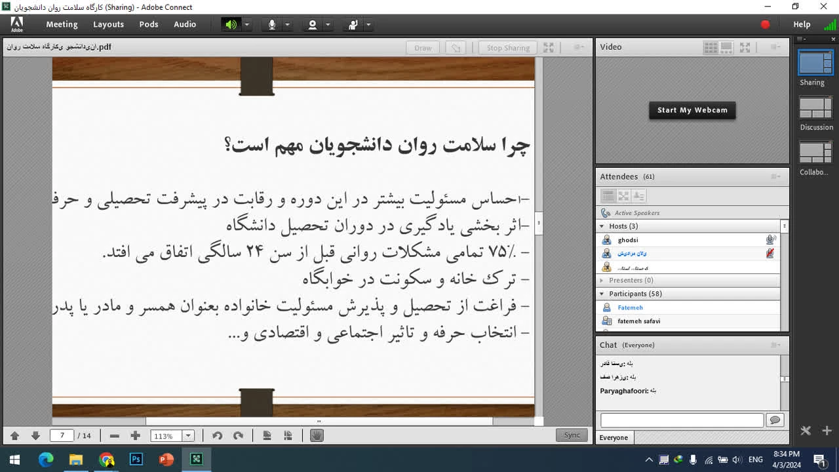Go to the next PDF page

[35, 436]
